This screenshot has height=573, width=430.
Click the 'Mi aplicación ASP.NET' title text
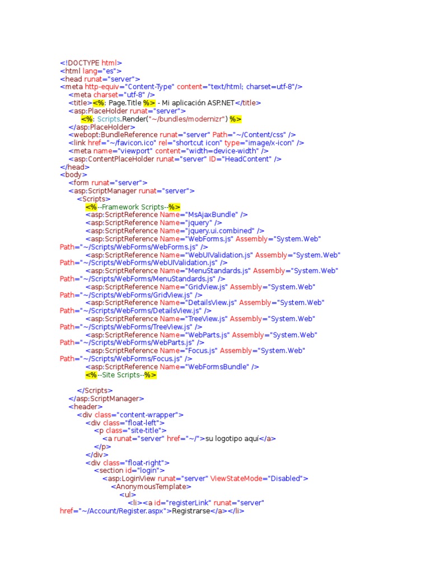point(198,103)
